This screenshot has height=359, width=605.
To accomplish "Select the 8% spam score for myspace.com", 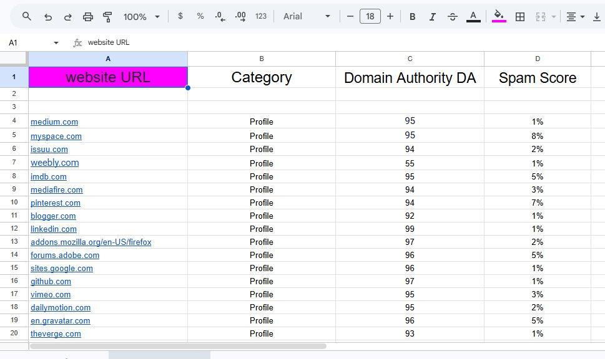I will click(538, 136).
